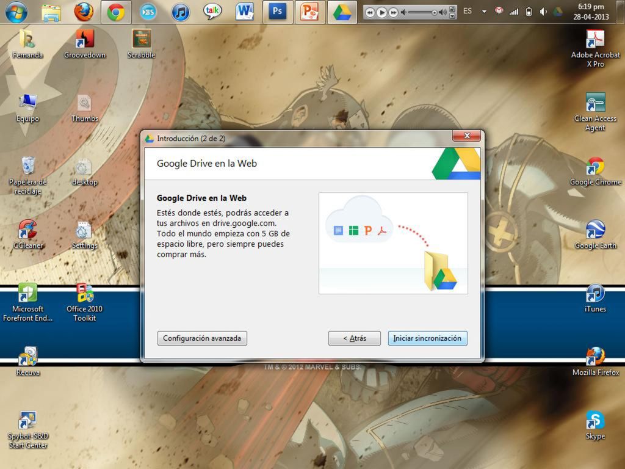Close the Introducción dialog
Viewport: 625px width, 469px height.
tap(467, 136)
